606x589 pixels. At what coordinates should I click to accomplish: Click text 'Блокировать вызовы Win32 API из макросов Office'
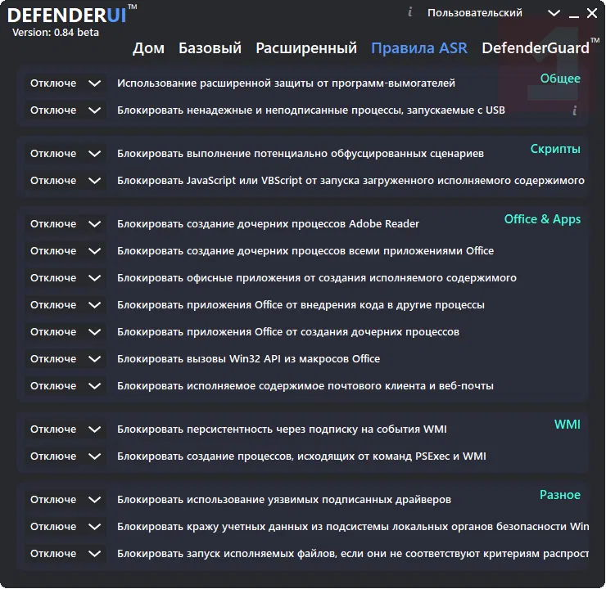point(248,359)
